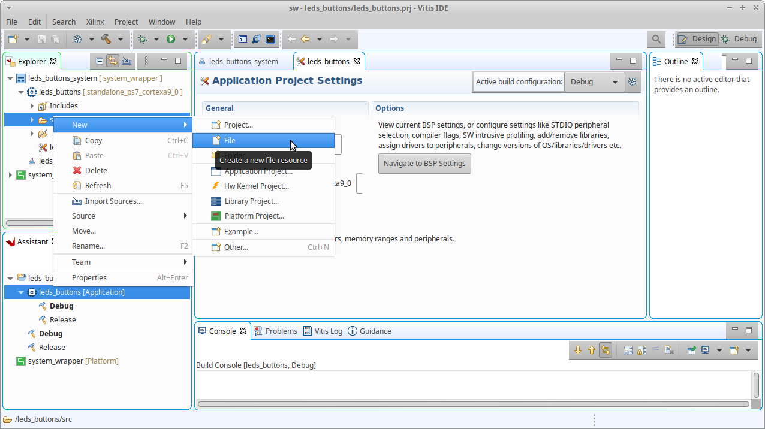This screenshot has height=429, width=765.
Task: Click Collapse All icon in Explorer panel
Action: (100, 61)
